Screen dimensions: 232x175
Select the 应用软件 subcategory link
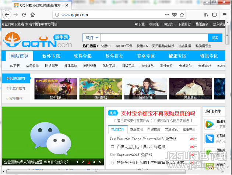pyautogui.click(x=32, y=66)
